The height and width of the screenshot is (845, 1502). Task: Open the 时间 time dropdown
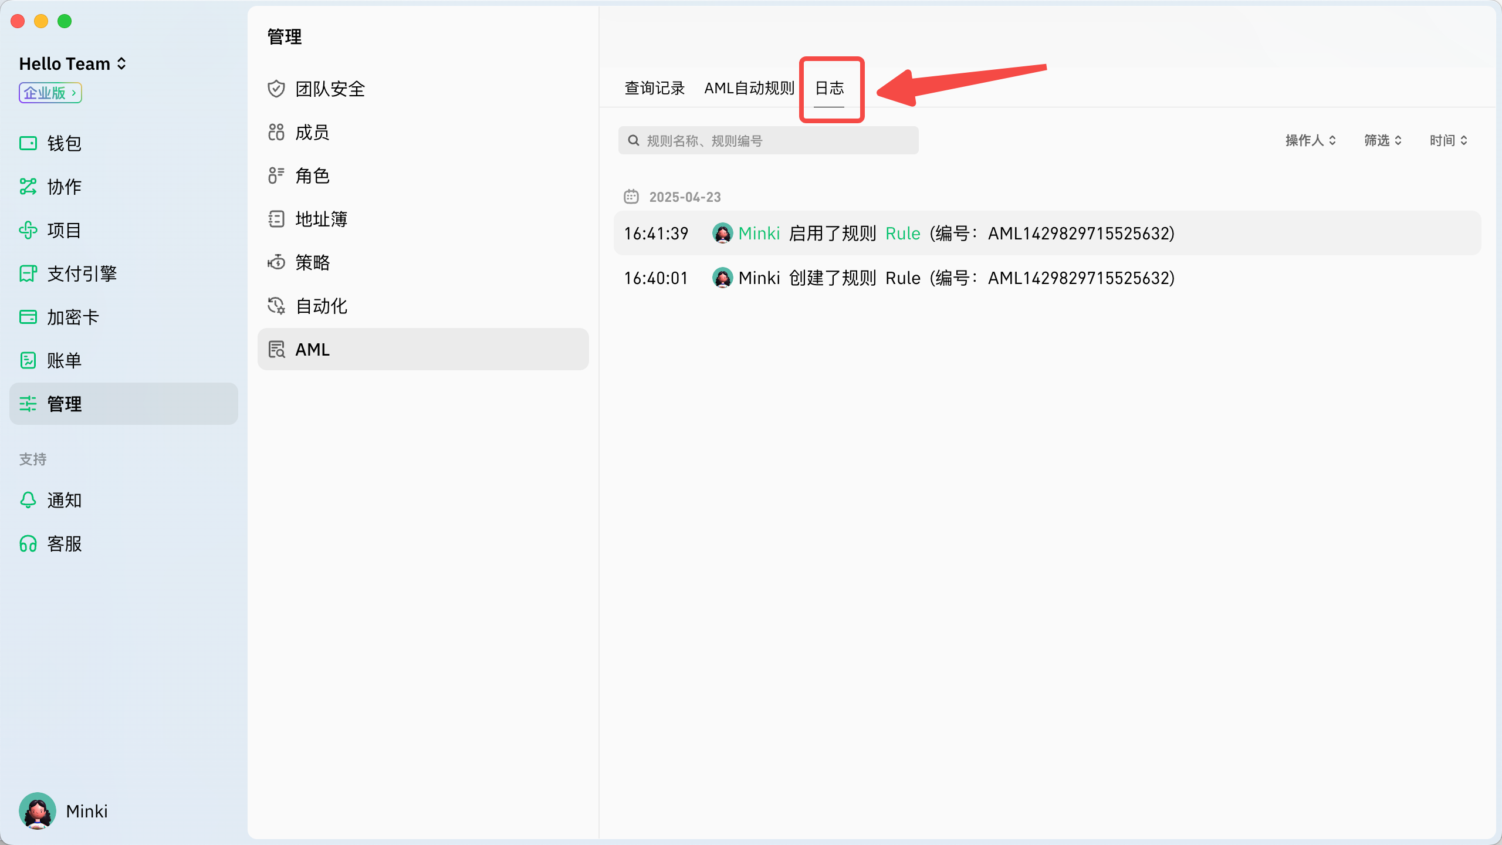tap(1448, 140)
